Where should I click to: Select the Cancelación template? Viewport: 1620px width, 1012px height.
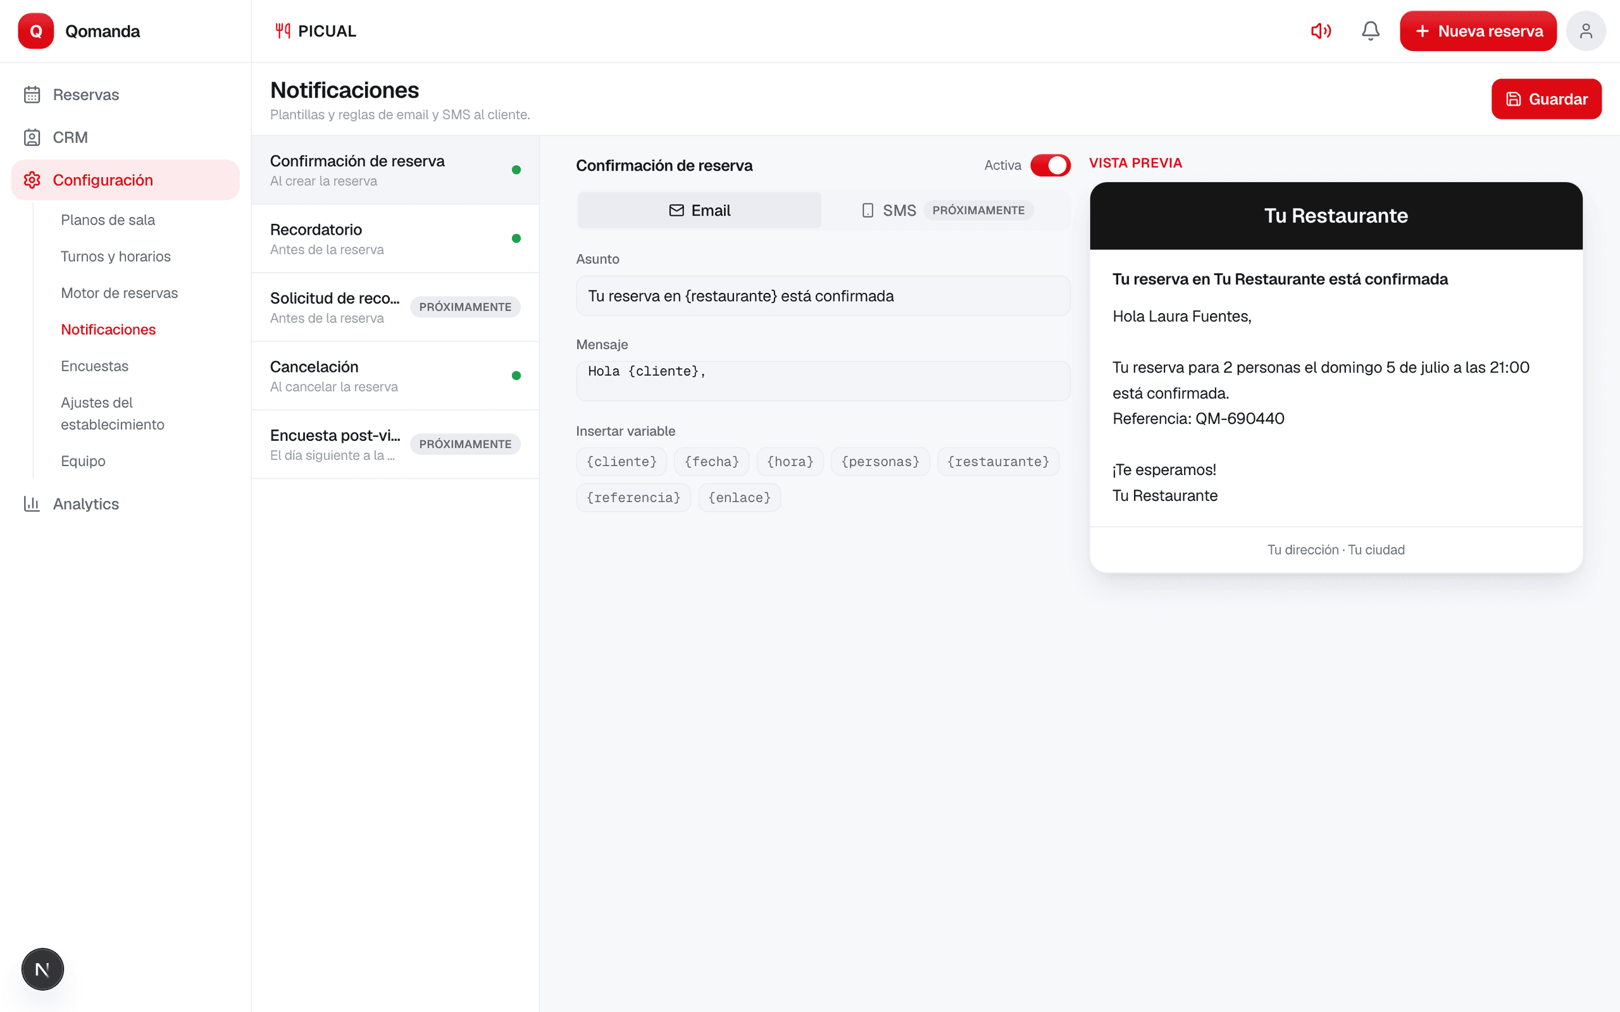[395, 376]
